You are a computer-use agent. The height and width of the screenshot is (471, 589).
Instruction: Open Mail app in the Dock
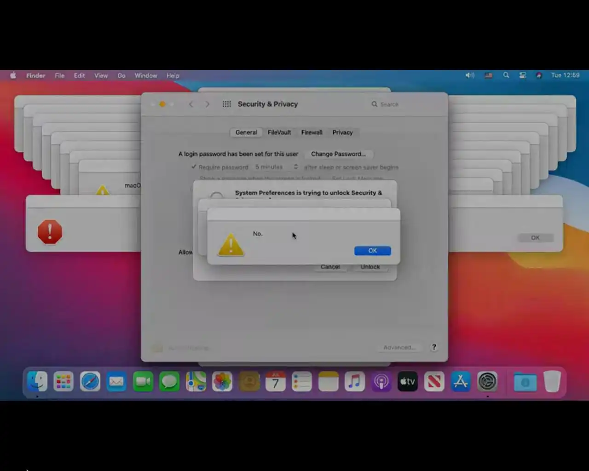pyautogui.click(x=116, y=381)
